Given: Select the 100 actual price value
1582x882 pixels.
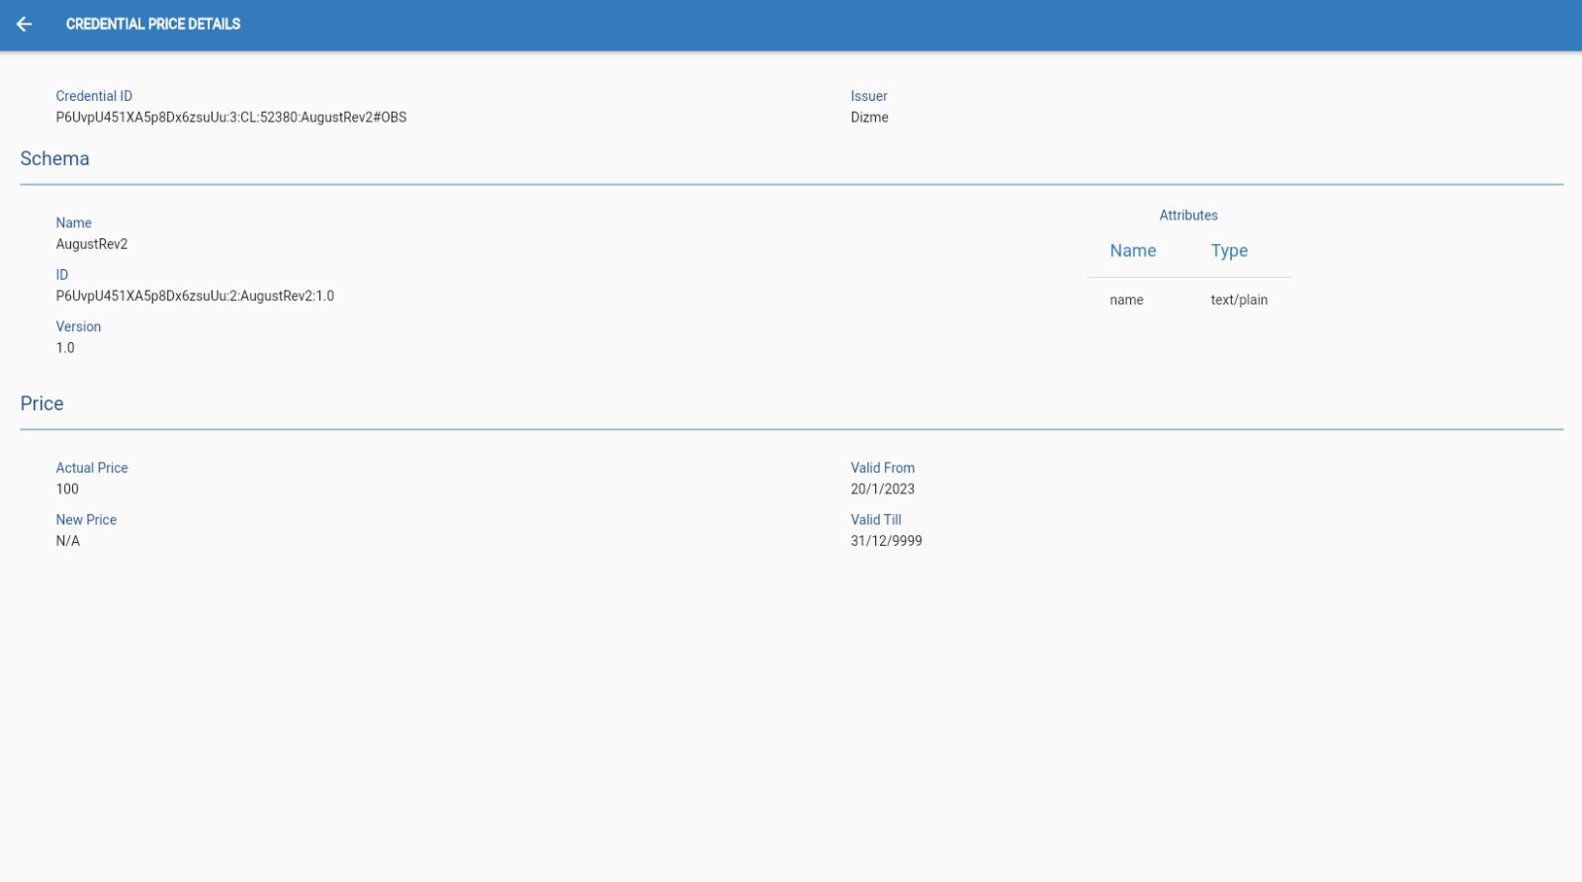Looking at the screenshot, I should pos(67,489).
